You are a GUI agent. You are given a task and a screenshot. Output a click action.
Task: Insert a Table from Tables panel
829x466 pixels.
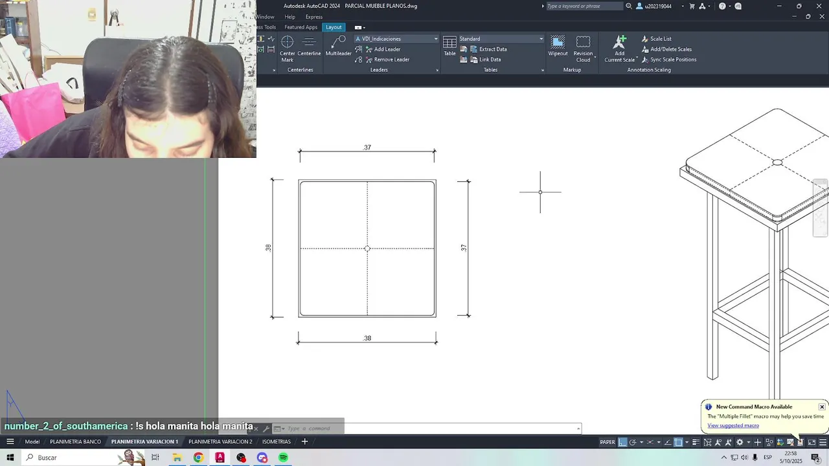(449, 46)
